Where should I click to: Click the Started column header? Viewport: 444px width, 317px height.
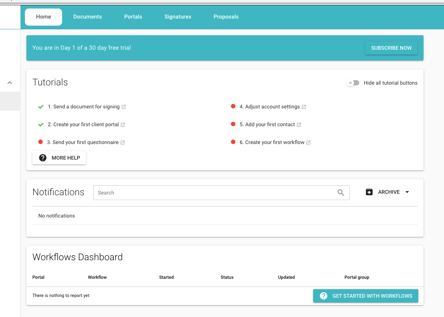[166, 277]
